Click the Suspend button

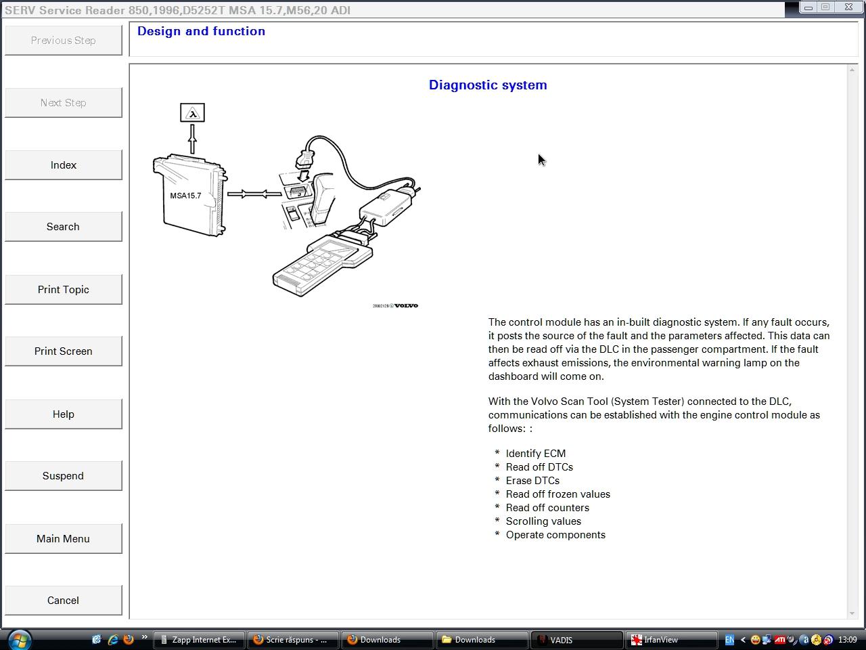pos(63,476)
